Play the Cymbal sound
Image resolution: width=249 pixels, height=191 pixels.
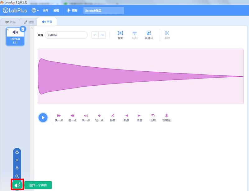tap(43, 117)
